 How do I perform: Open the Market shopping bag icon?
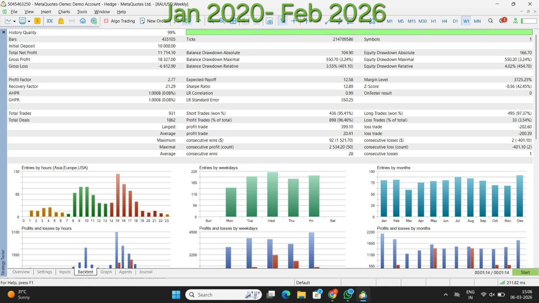(x=61, y=21)
